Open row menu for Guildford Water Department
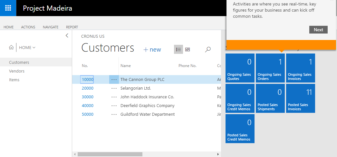This screenshot has height=157, width=337. coord(114,114)
